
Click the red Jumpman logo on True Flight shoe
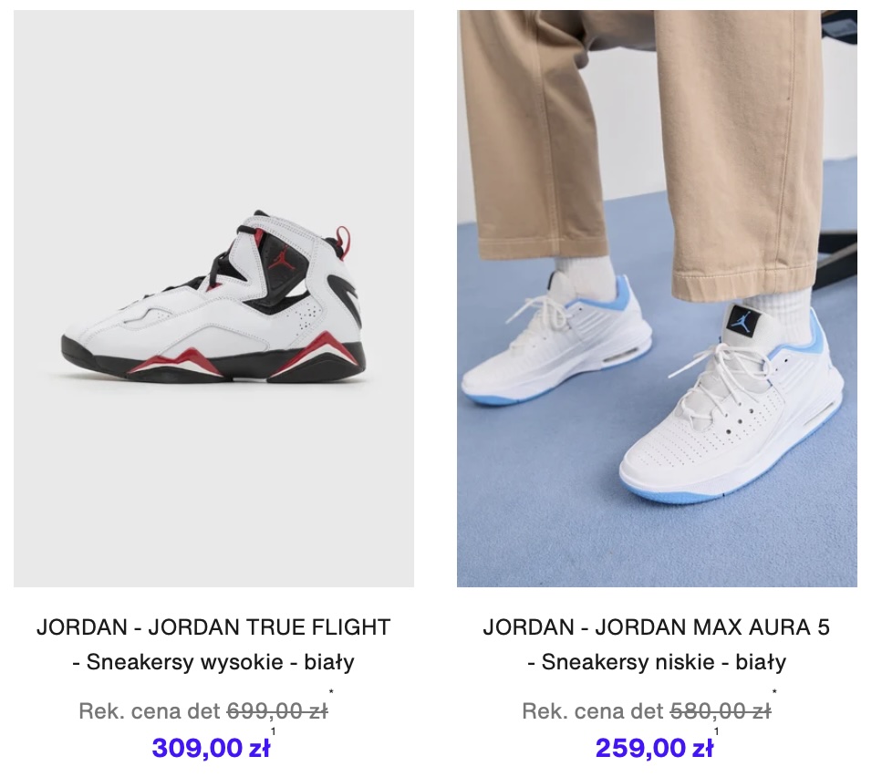(x=279, y=257)
